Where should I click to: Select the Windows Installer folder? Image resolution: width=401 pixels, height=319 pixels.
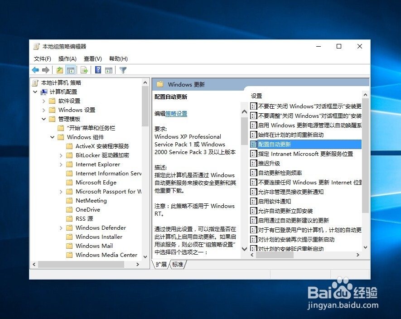[99, 237]
